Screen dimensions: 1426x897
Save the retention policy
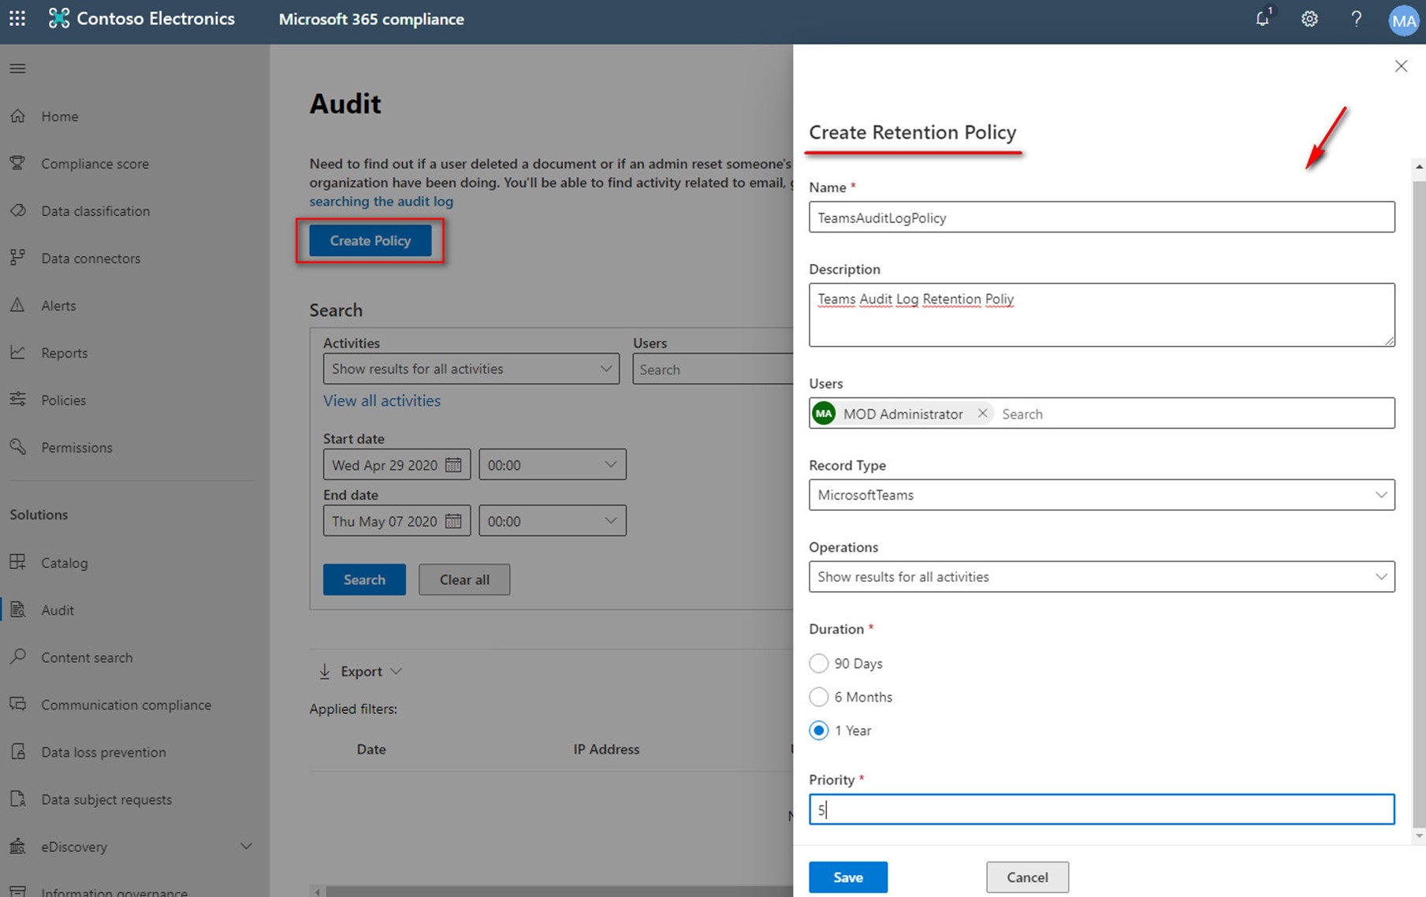[848, 877]
